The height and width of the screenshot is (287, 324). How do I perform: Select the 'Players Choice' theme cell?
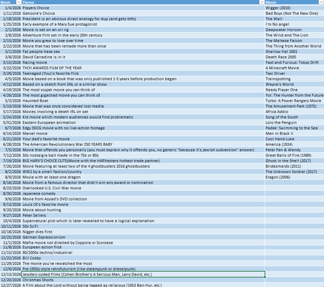pyautogui.click(x=143, y=8)
